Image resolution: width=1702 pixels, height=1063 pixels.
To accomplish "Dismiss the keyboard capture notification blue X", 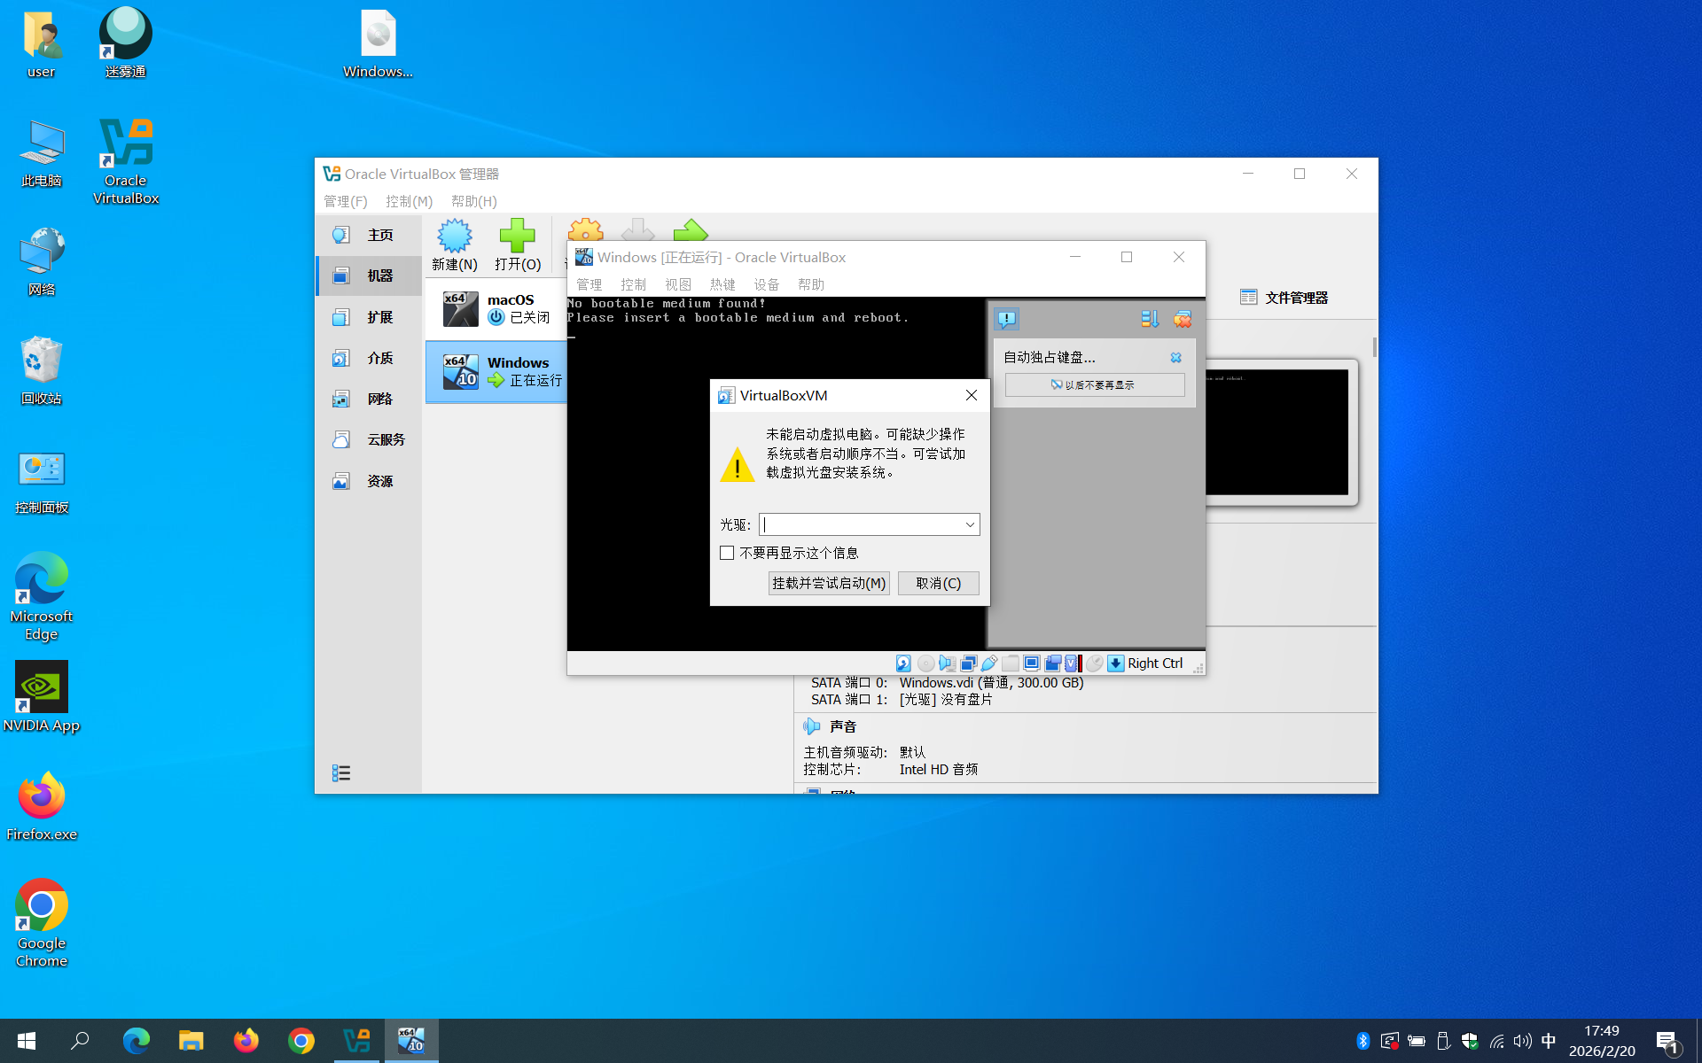I will coord(1175,358).
